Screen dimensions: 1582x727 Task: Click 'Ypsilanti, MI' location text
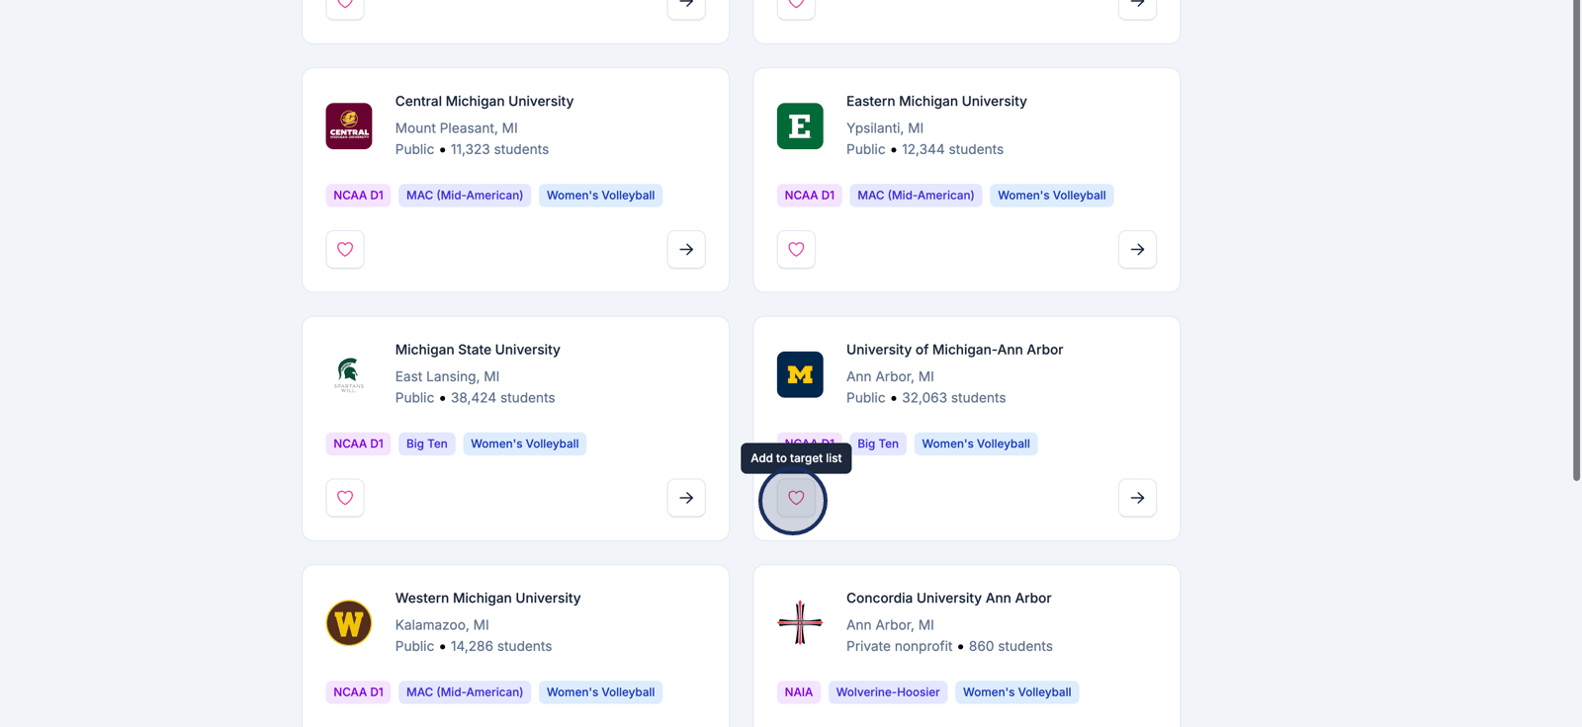click(885, 128)
